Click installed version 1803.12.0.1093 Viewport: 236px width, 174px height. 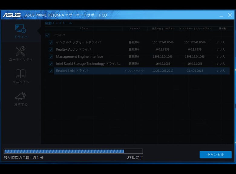coord(195,57)
